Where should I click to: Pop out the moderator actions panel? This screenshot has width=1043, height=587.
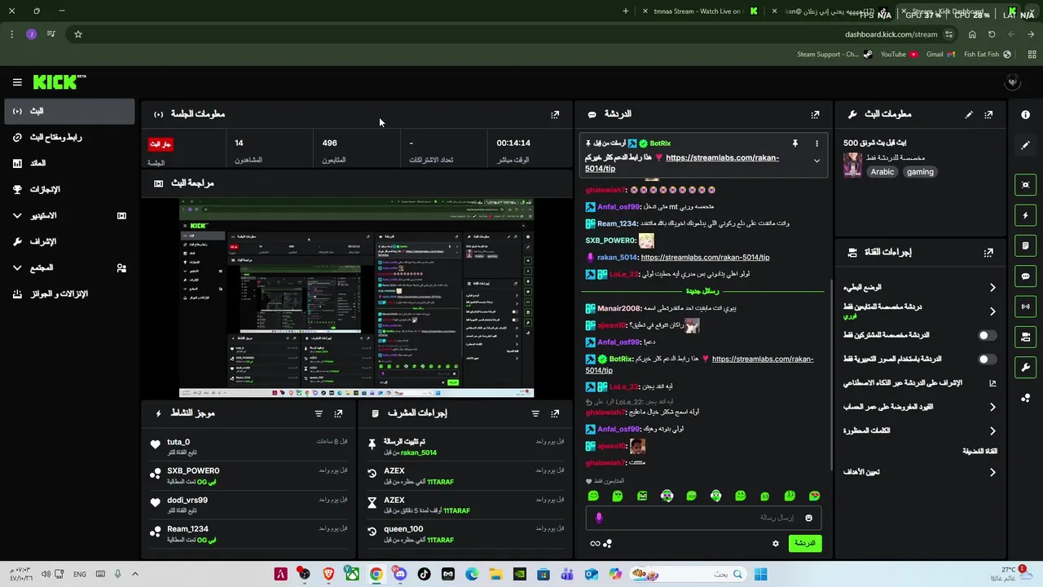coord(555,413)
